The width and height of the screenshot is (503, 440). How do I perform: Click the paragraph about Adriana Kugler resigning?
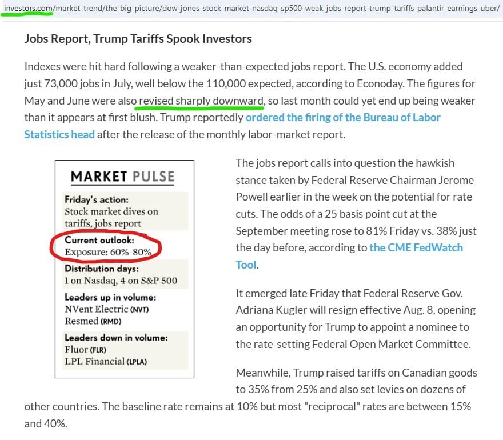[x=356, y=318]
